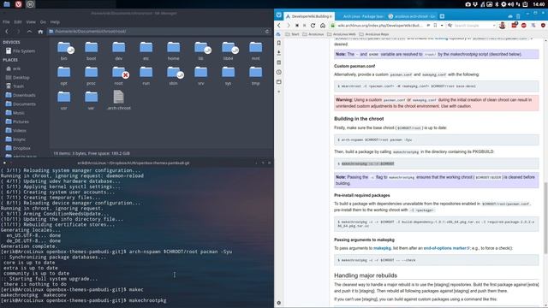Viewport: 548px width, 308px height.
Task: Select the locked root folder icon
Action: 119,72
